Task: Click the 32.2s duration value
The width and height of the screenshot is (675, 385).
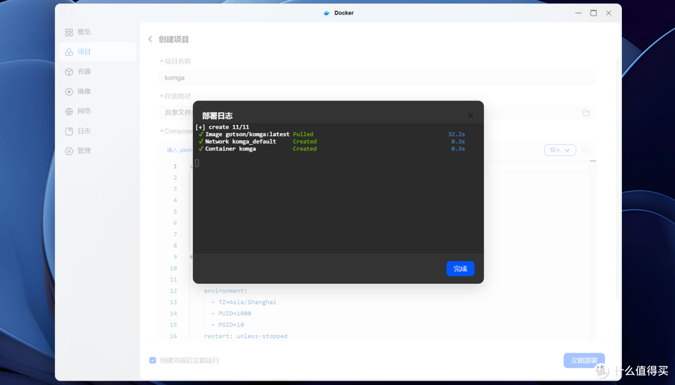Action: tap(456, 134)
